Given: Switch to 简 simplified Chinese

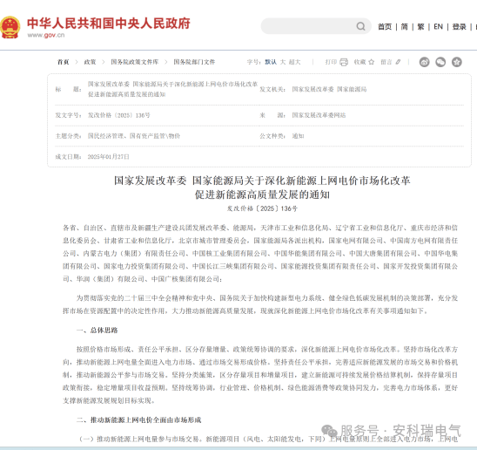Looking at the screenshot, I should point(404,27).
